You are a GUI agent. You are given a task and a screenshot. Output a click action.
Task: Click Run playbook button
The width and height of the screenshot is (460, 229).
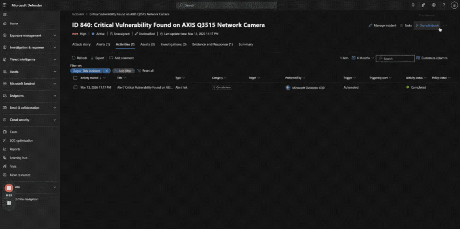(426, 25)
